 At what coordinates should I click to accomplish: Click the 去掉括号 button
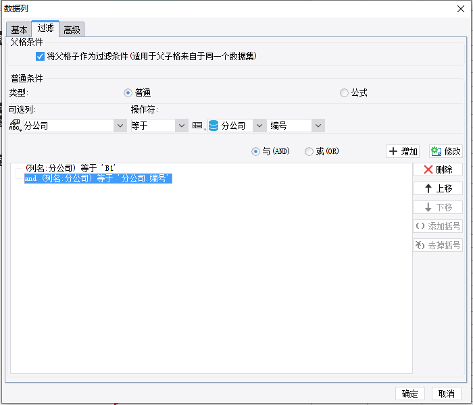coord(438,245)
